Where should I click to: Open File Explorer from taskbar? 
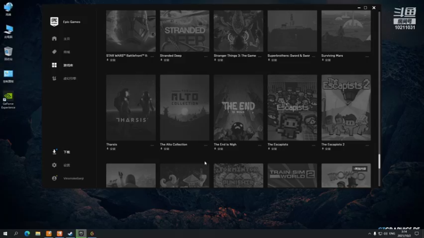(x=38, y=233)
